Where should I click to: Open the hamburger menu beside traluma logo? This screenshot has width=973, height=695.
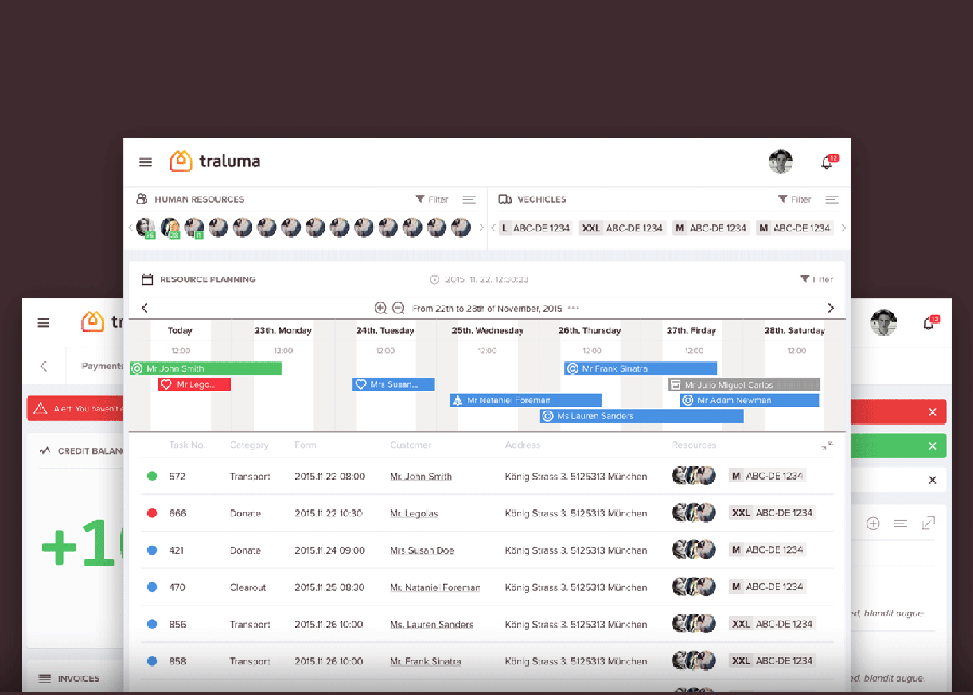(x=145, y=162)
